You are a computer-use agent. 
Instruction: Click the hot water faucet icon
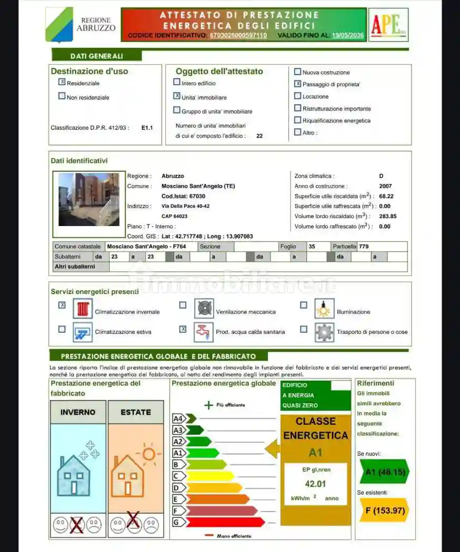pos(204,332)
